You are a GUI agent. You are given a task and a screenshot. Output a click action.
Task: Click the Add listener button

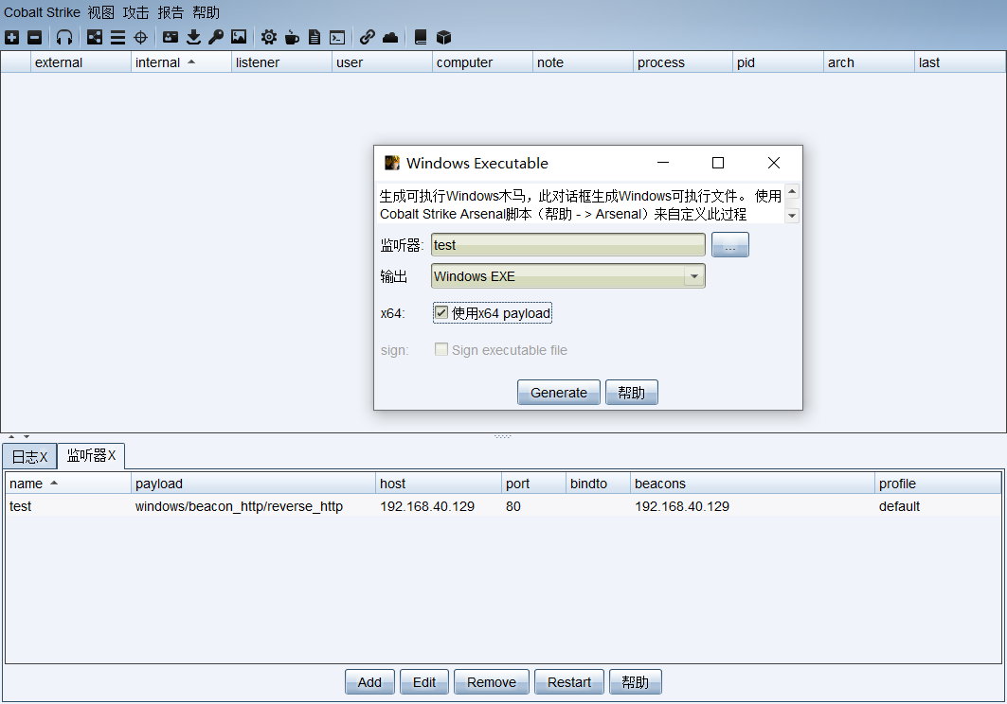[x=369, y=681]
